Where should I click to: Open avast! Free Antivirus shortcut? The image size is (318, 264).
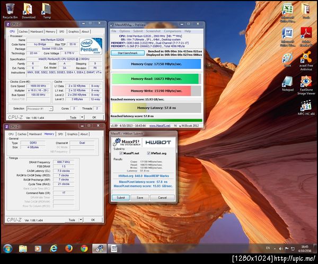click(x=306, y=61)
